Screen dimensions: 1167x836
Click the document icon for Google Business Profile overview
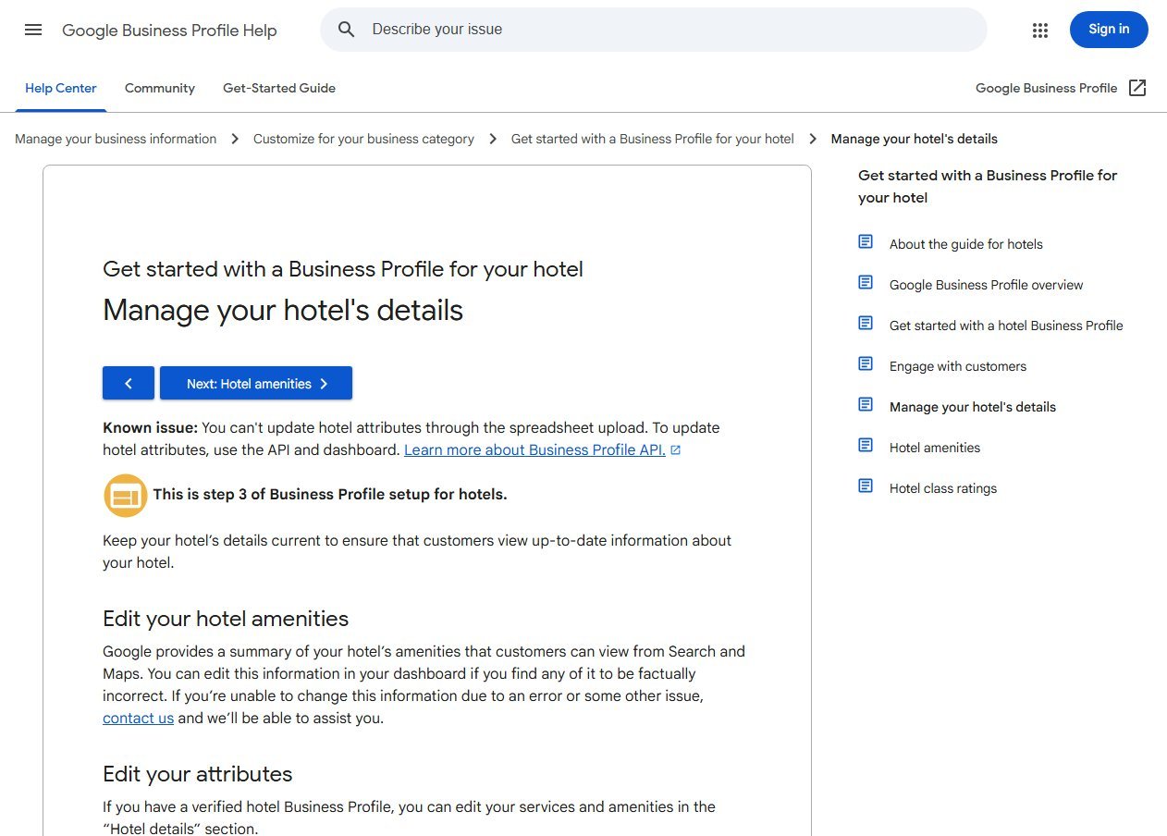[x=866, y=282]
